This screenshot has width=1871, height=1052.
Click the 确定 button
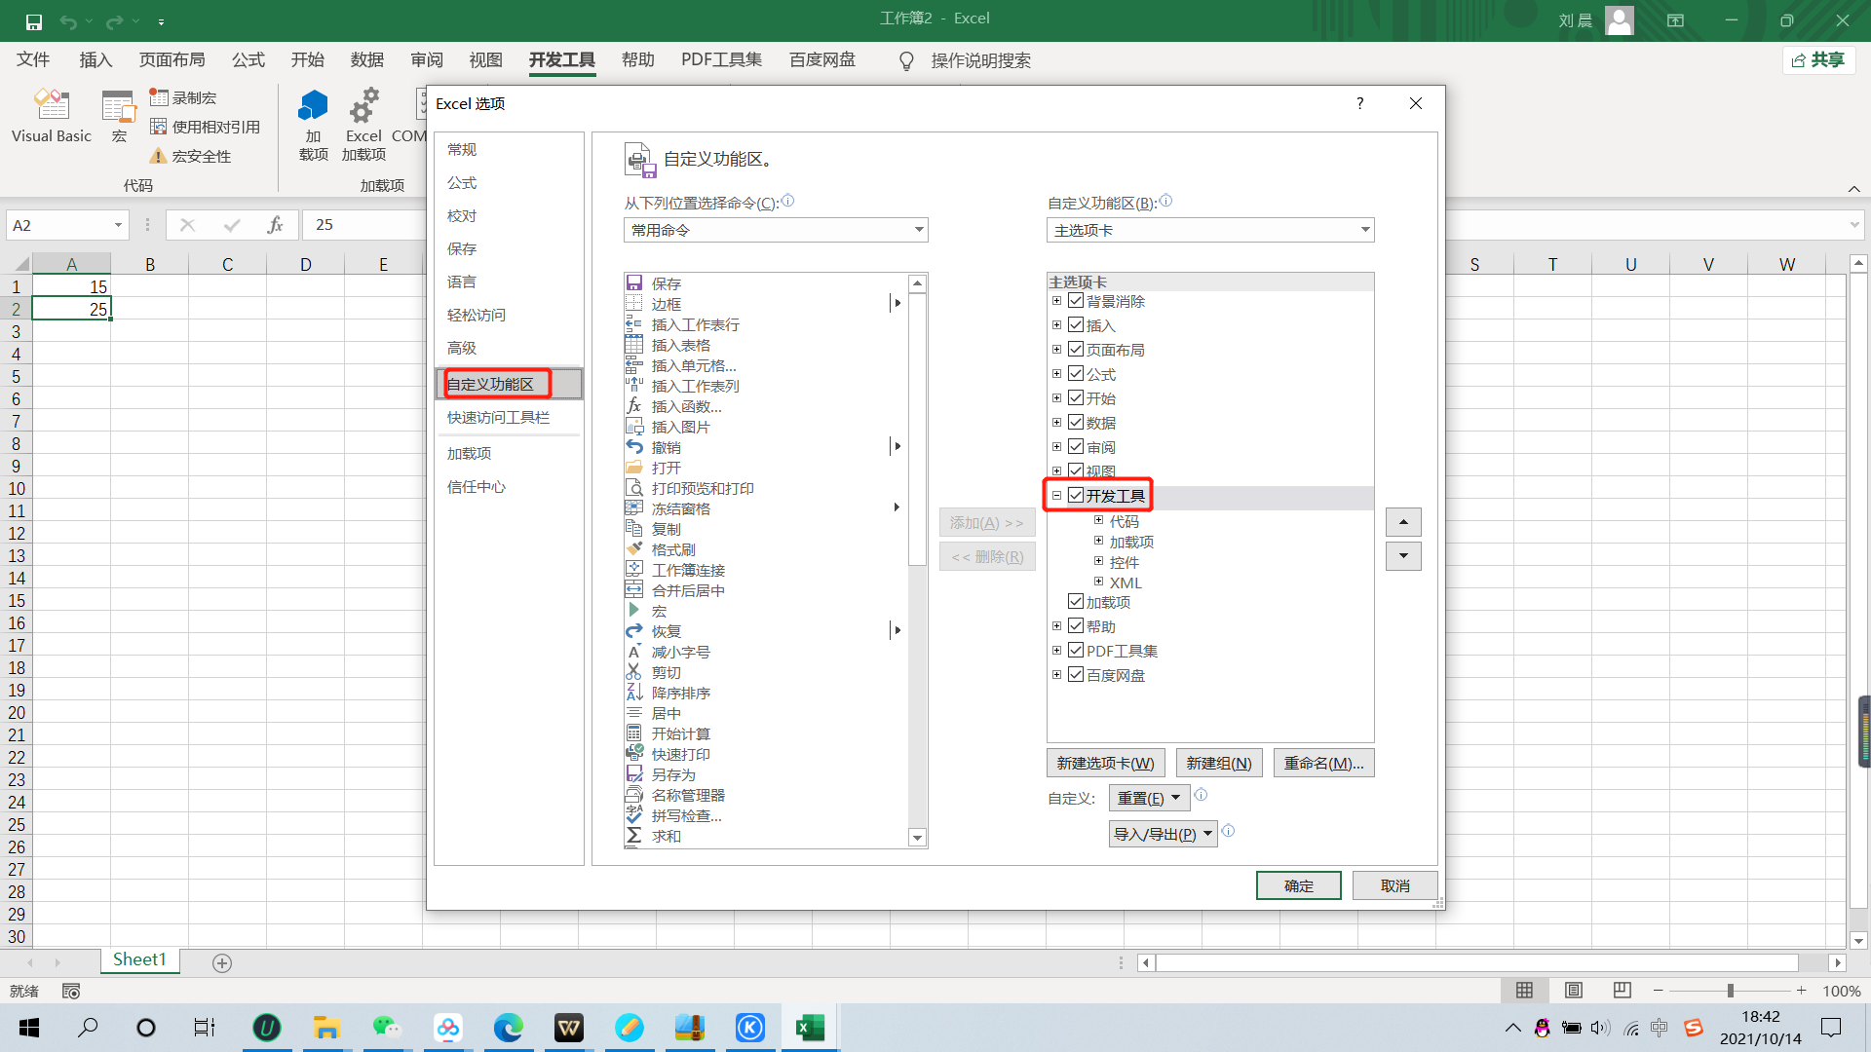(1298, 885)
